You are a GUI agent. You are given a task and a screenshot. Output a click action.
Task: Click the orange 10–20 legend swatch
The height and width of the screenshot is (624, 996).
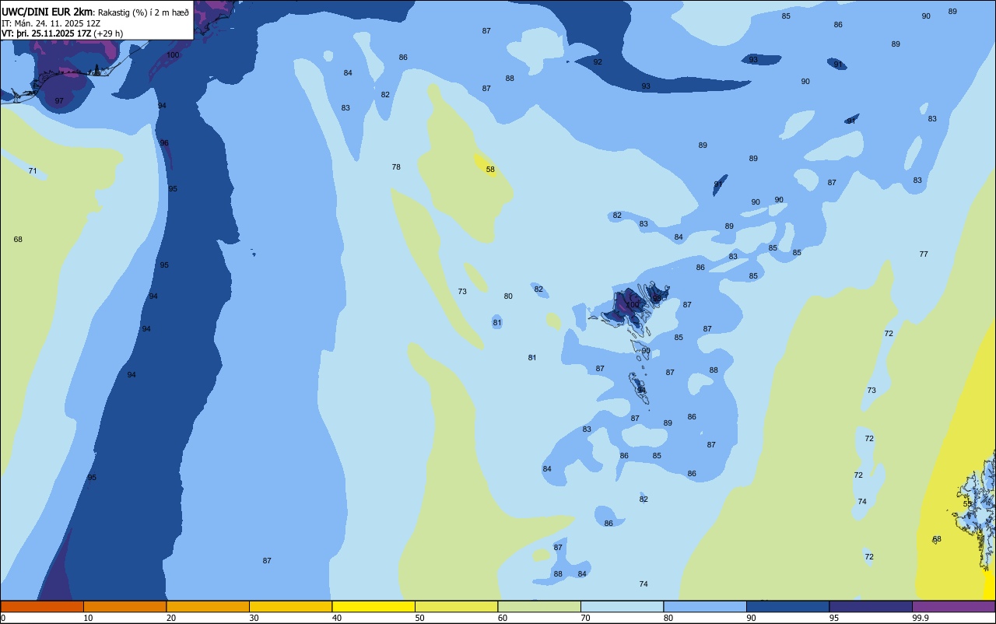[124, 606]
